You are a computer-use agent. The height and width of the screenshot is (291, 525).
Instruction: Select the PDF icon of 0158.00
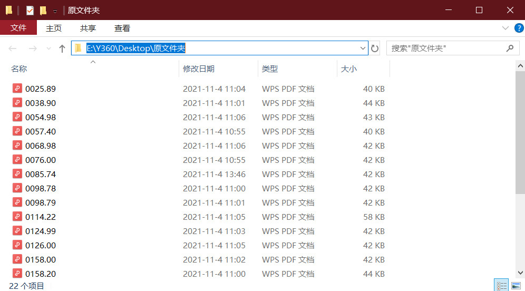17,259
